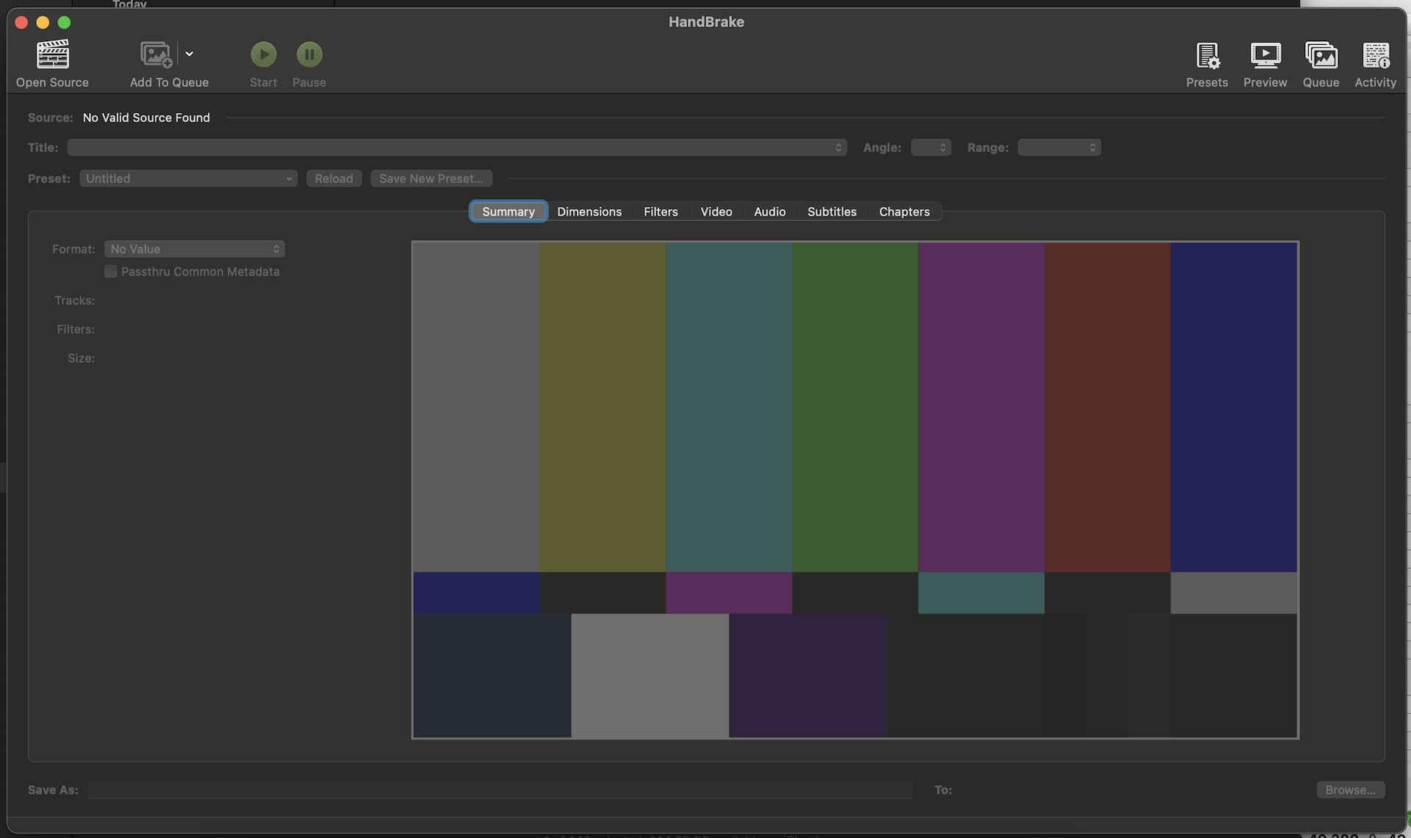Click the Save New Preset button

pos(431,178)
